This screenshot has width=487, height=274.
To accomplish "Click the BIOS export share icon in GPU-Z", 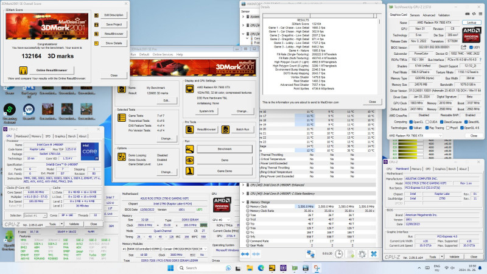I will pyautogui.click(x=463, y=47).
